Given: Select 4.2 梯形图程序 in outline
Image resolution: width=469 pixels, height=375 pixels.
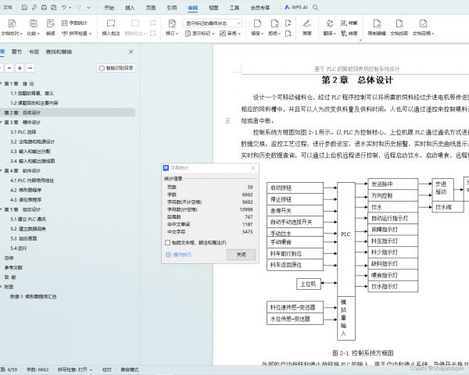Looking at the screenshot, I should pos(26,190).
